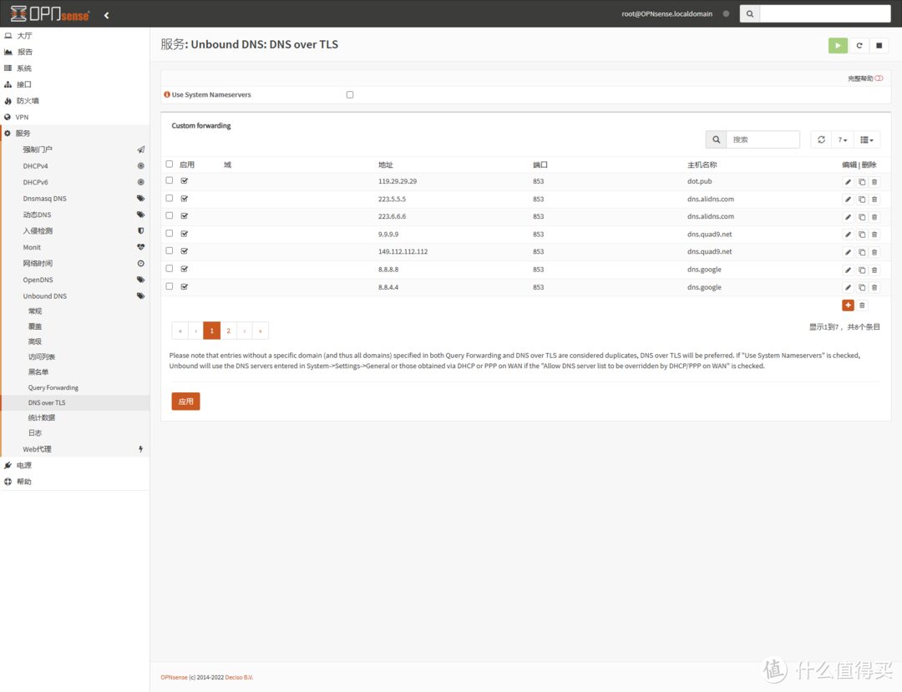The height and width of the screenshot is (692, 902).
Task: Open the rows-per-page dropdown showing 7
Action: (842, 139)
